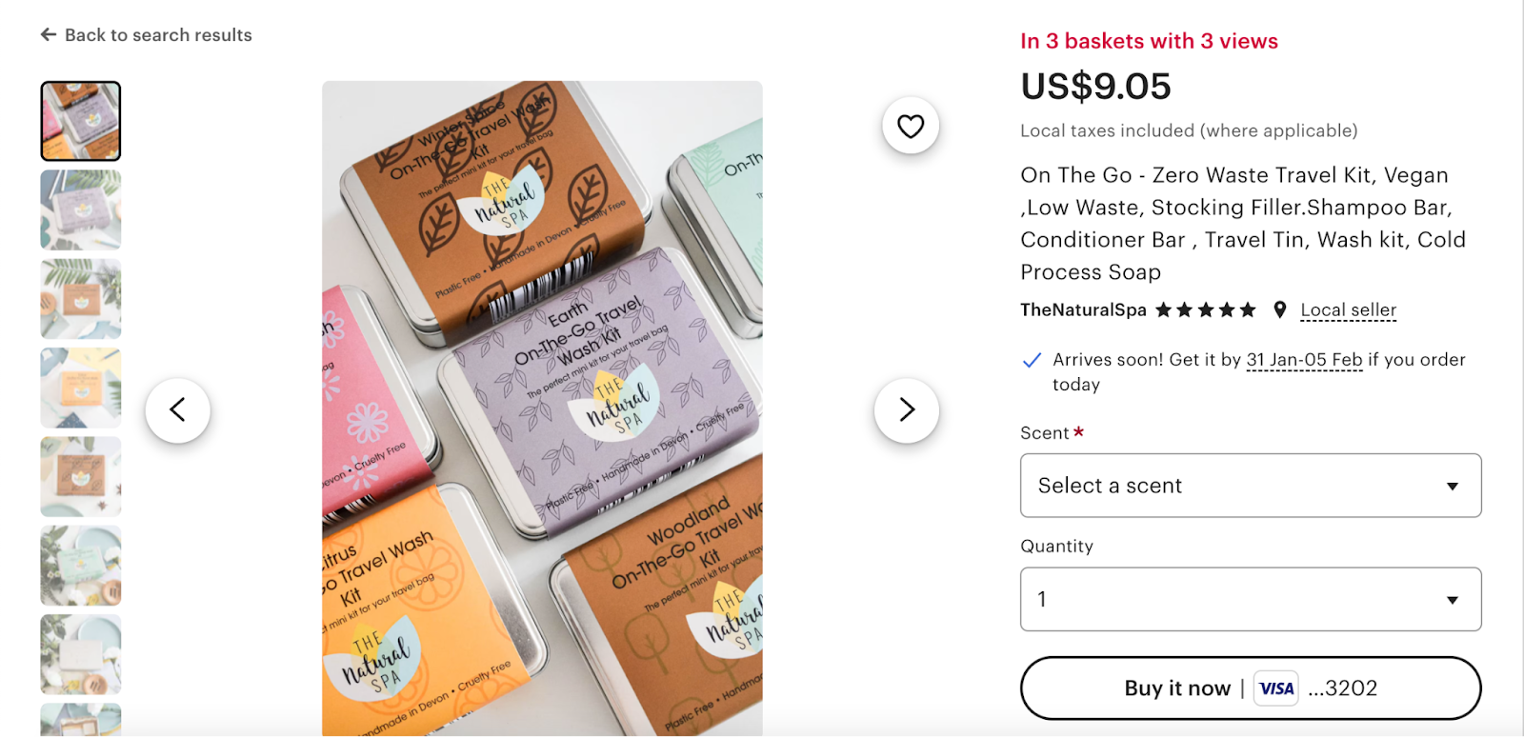This screenshot has width=1524, height=737.
Task: Click the 31 Jan-05 Feb delivery estimate
Action: point(1304,360)
